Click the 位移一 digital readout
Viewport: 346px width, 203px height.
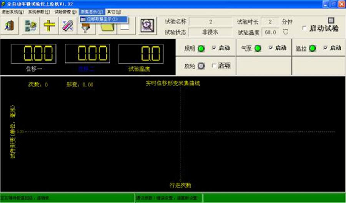pos(33,54)
